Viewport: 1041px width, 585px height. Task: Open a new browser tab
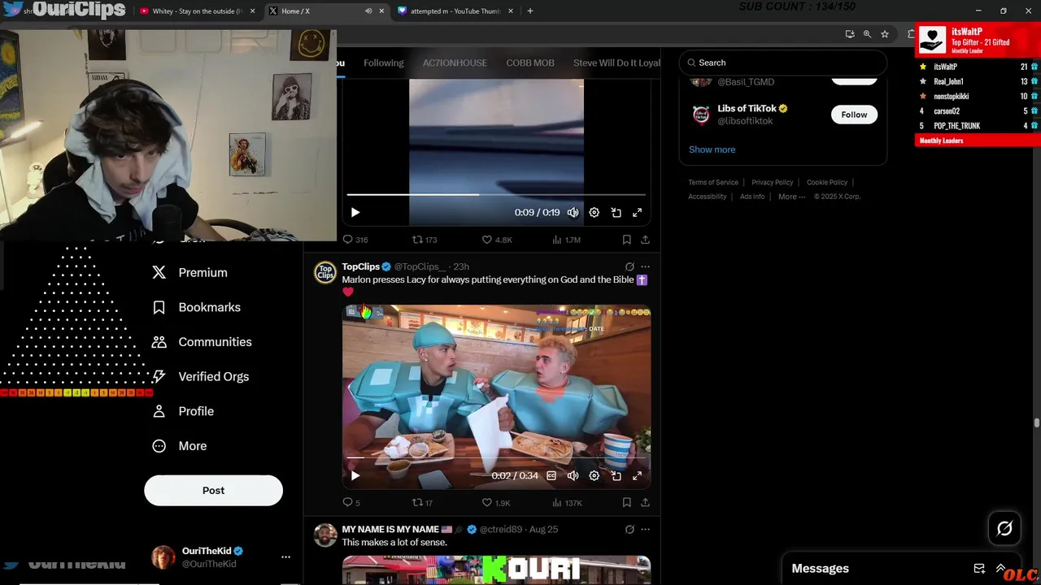tap(530, 11)
